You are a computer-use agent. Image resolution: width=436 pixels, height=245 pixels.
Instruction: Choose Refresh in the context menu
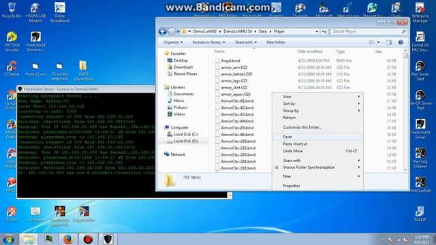coord(318,118)
